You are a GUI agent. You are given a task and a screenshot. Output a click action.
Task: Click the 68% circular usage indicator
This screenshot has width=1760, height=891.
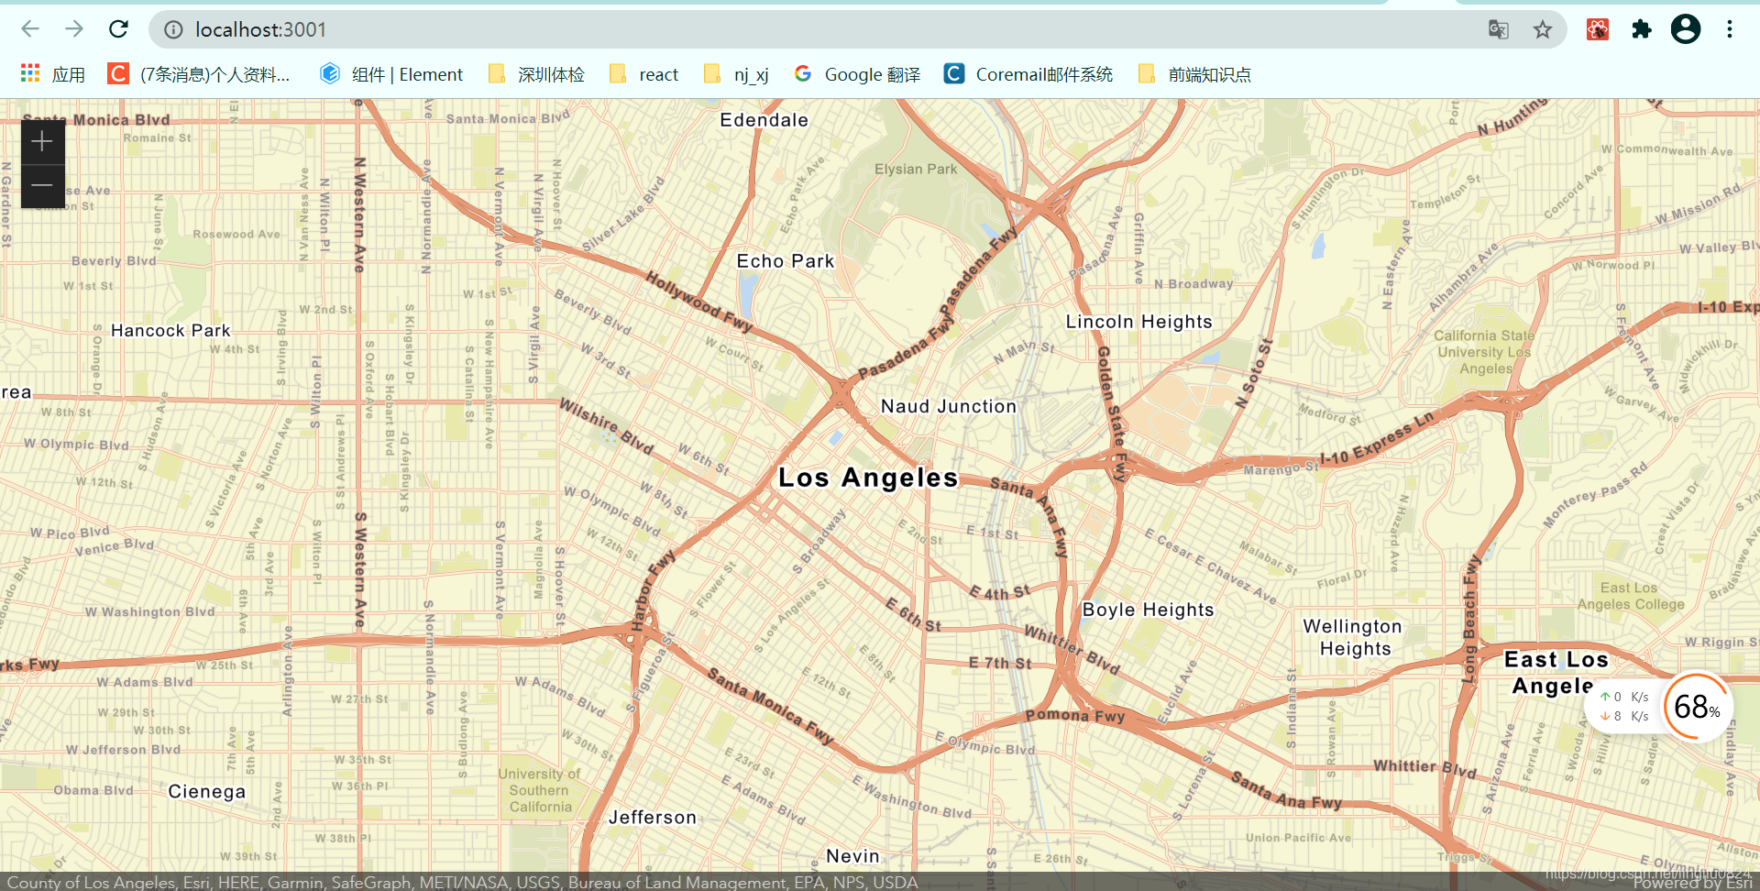pos(1696,707)
